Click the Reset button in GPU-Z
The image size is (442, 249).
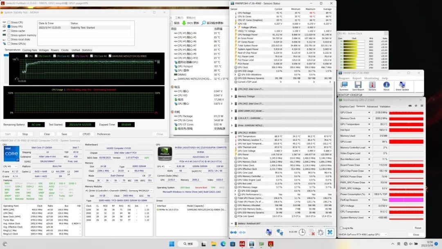point(418,228)
